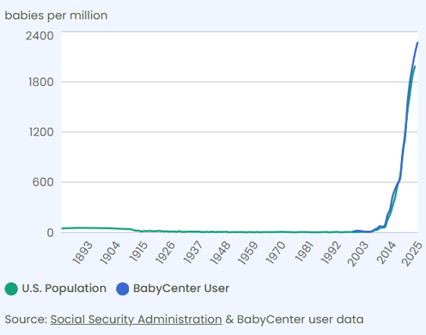Toggle the U.S. Population legend series
Image resolution: width=426 pixels, height=335 pixels.
[x=56, y=289]
